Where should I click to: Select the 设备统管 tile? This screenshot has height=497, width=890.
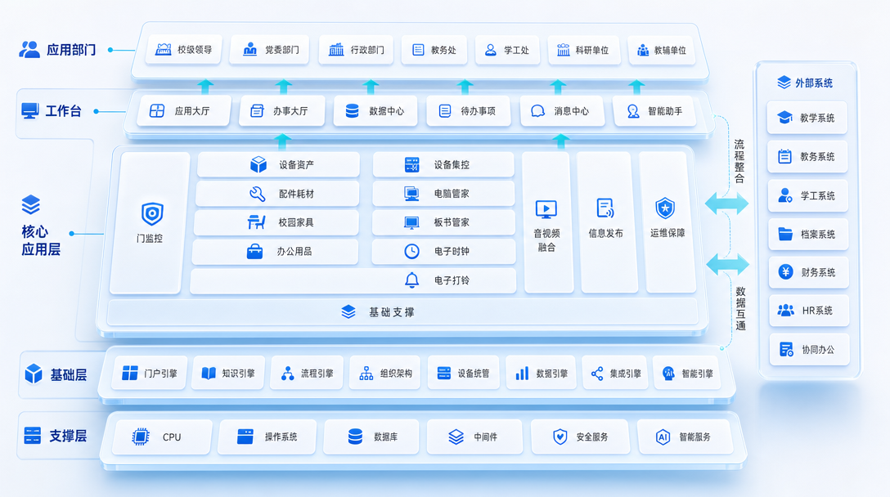point(463,374)
